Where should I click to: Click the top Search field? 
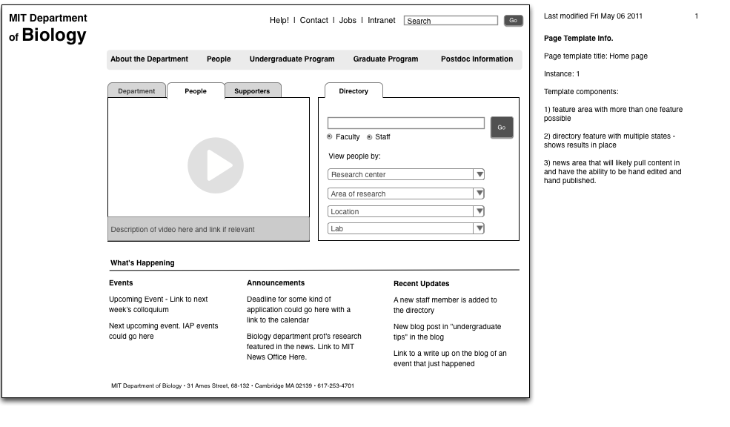[x=451, y=21]
